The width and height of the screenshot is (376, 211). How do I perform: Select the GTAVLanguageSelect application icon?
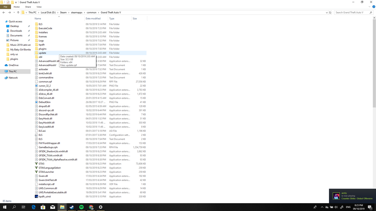36,168
